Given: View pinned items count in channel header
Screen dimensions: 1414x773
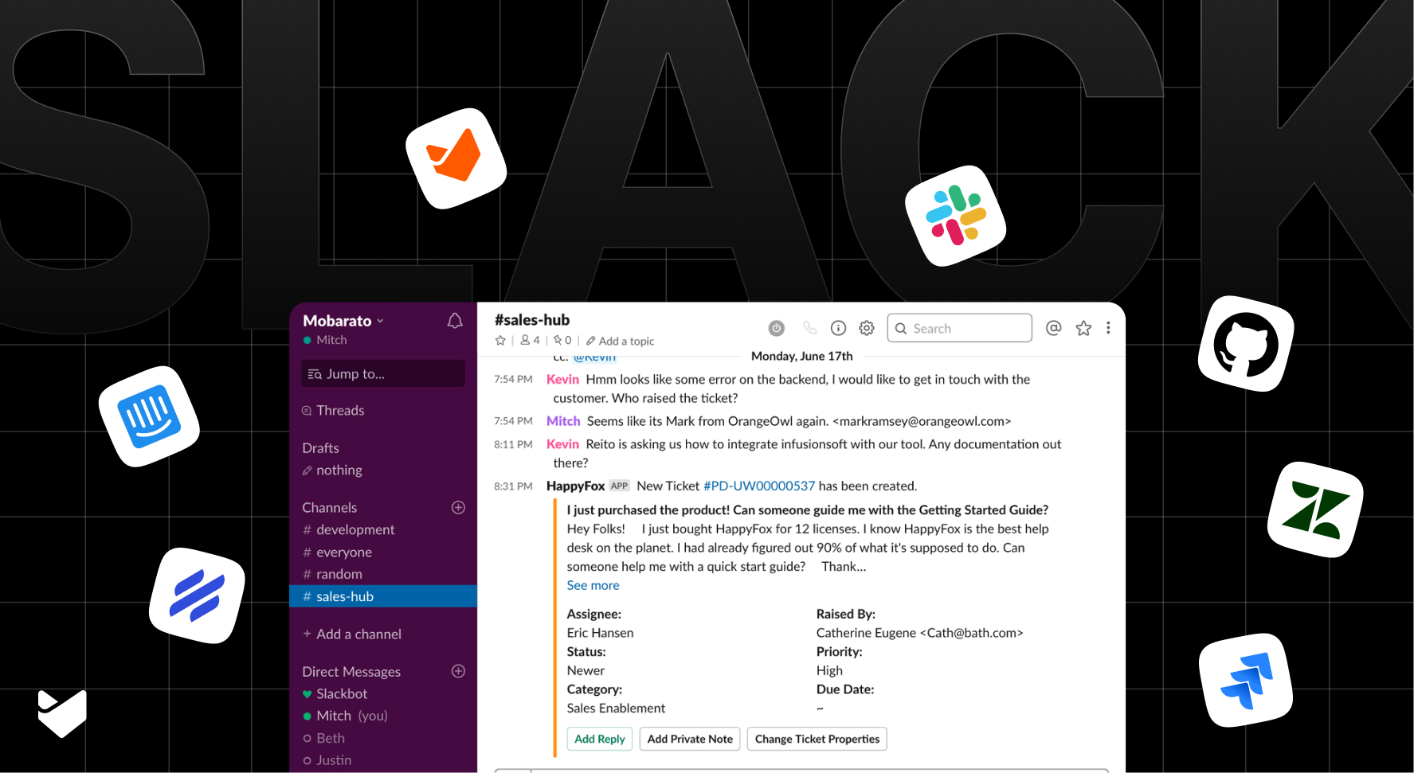Looking at the screenshot, I should (x=562, y=340).
